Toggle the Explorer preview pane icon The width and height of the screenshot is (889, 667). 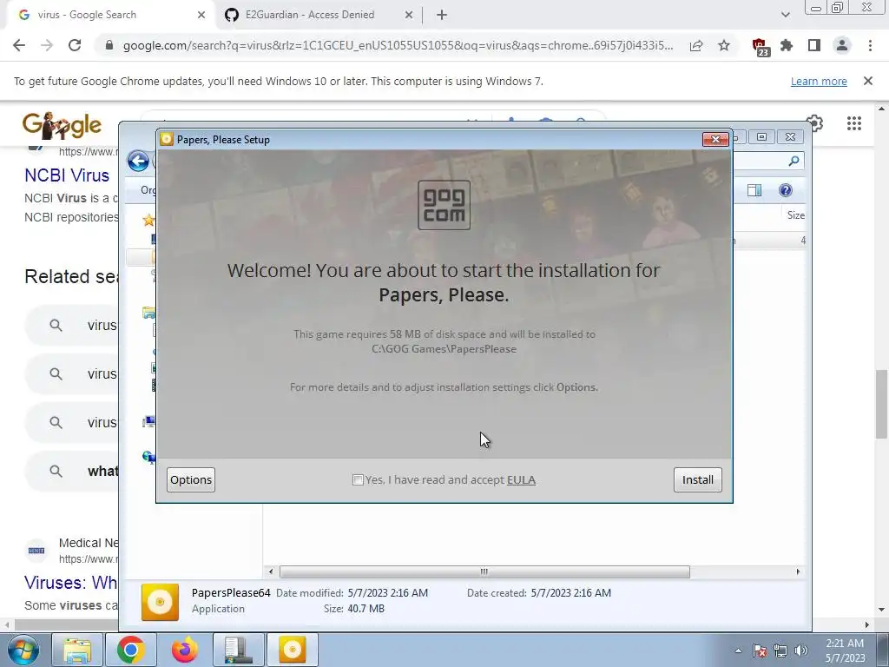(754, 190)
